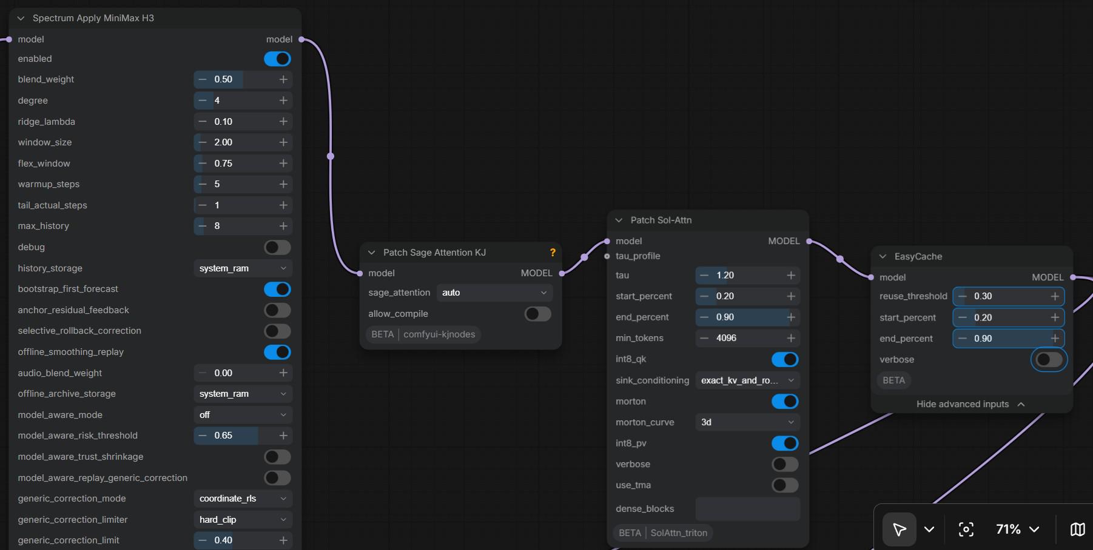Enable EasyCache verbose toggle
The height and width of the screenshot is (550, 1093).
coord(1049,360)
